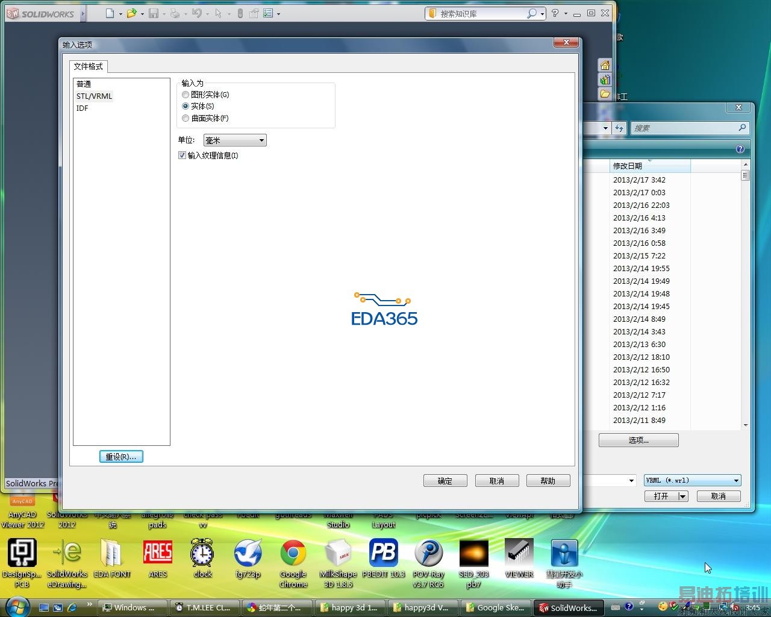Click the scrollbar down arrow in file list
This screenshot has width=771, height=617.
point(746,425)
